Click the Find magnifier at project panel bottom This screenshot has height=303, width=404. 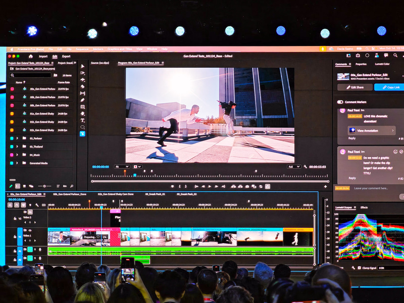pyautogui.click(x=72, y=186)
